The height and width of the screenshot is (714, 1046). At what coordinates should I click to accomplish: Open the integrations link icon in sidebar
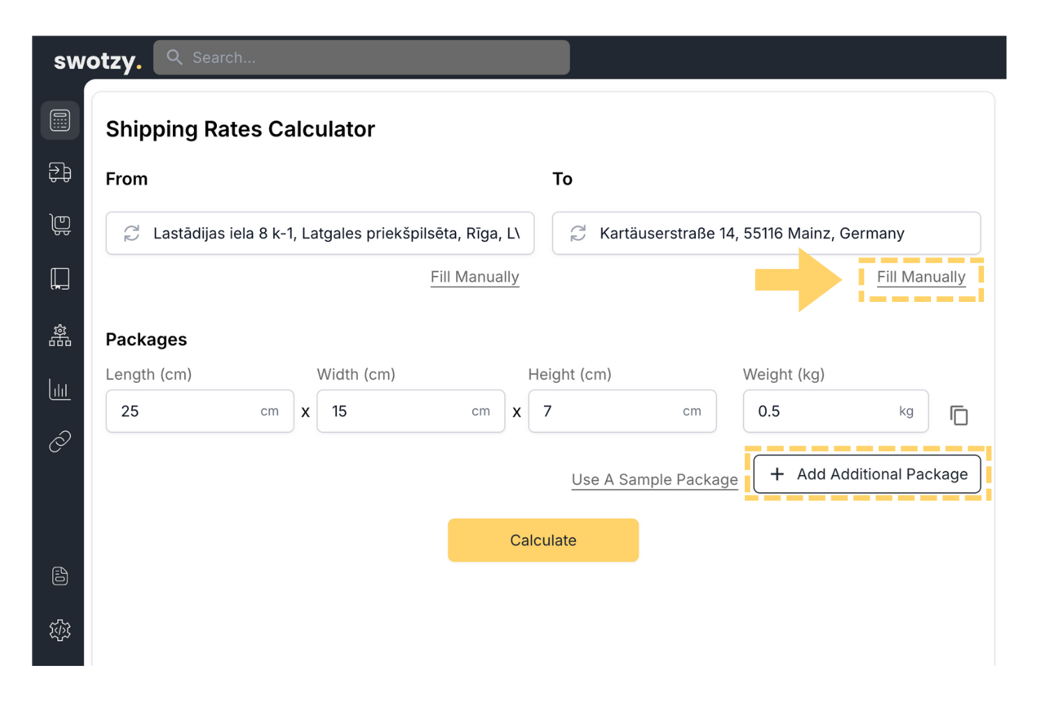(x=60, y=441)
